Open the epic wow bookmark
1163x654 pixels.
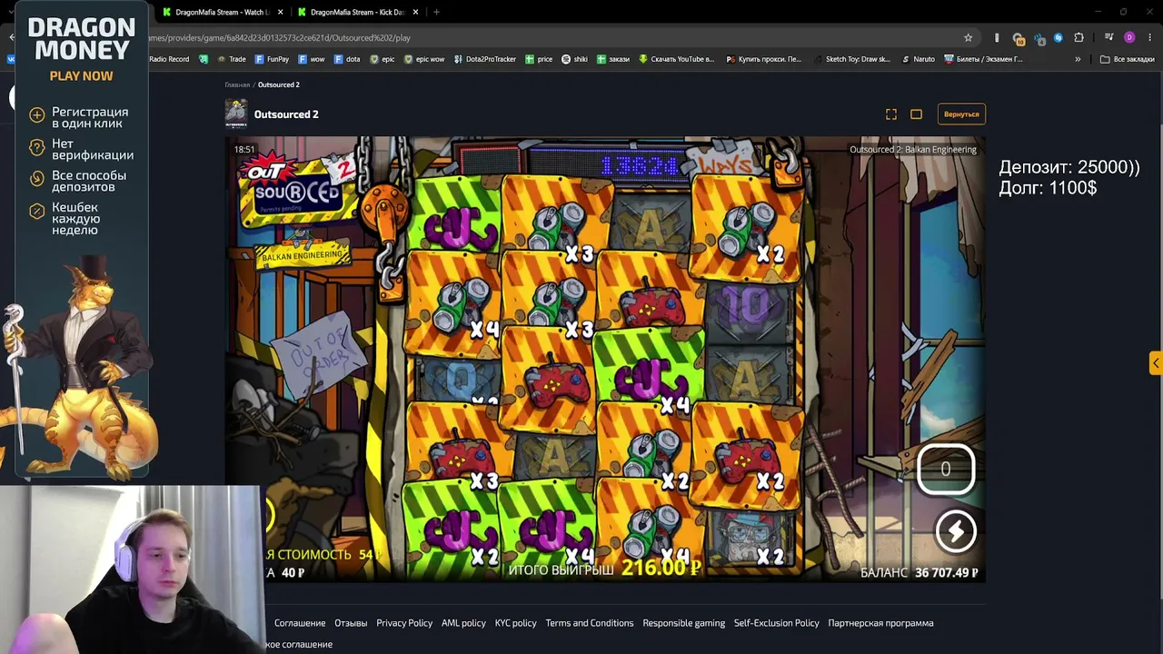point(424,59)
